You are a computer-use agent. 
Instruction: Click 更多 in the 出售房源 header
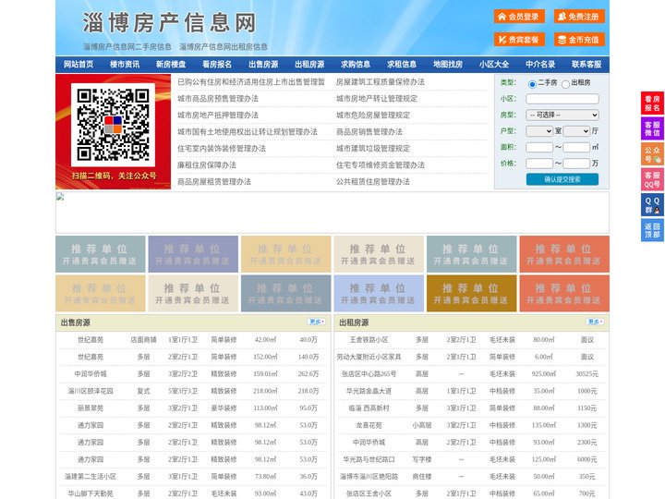(x=316, y=323)
